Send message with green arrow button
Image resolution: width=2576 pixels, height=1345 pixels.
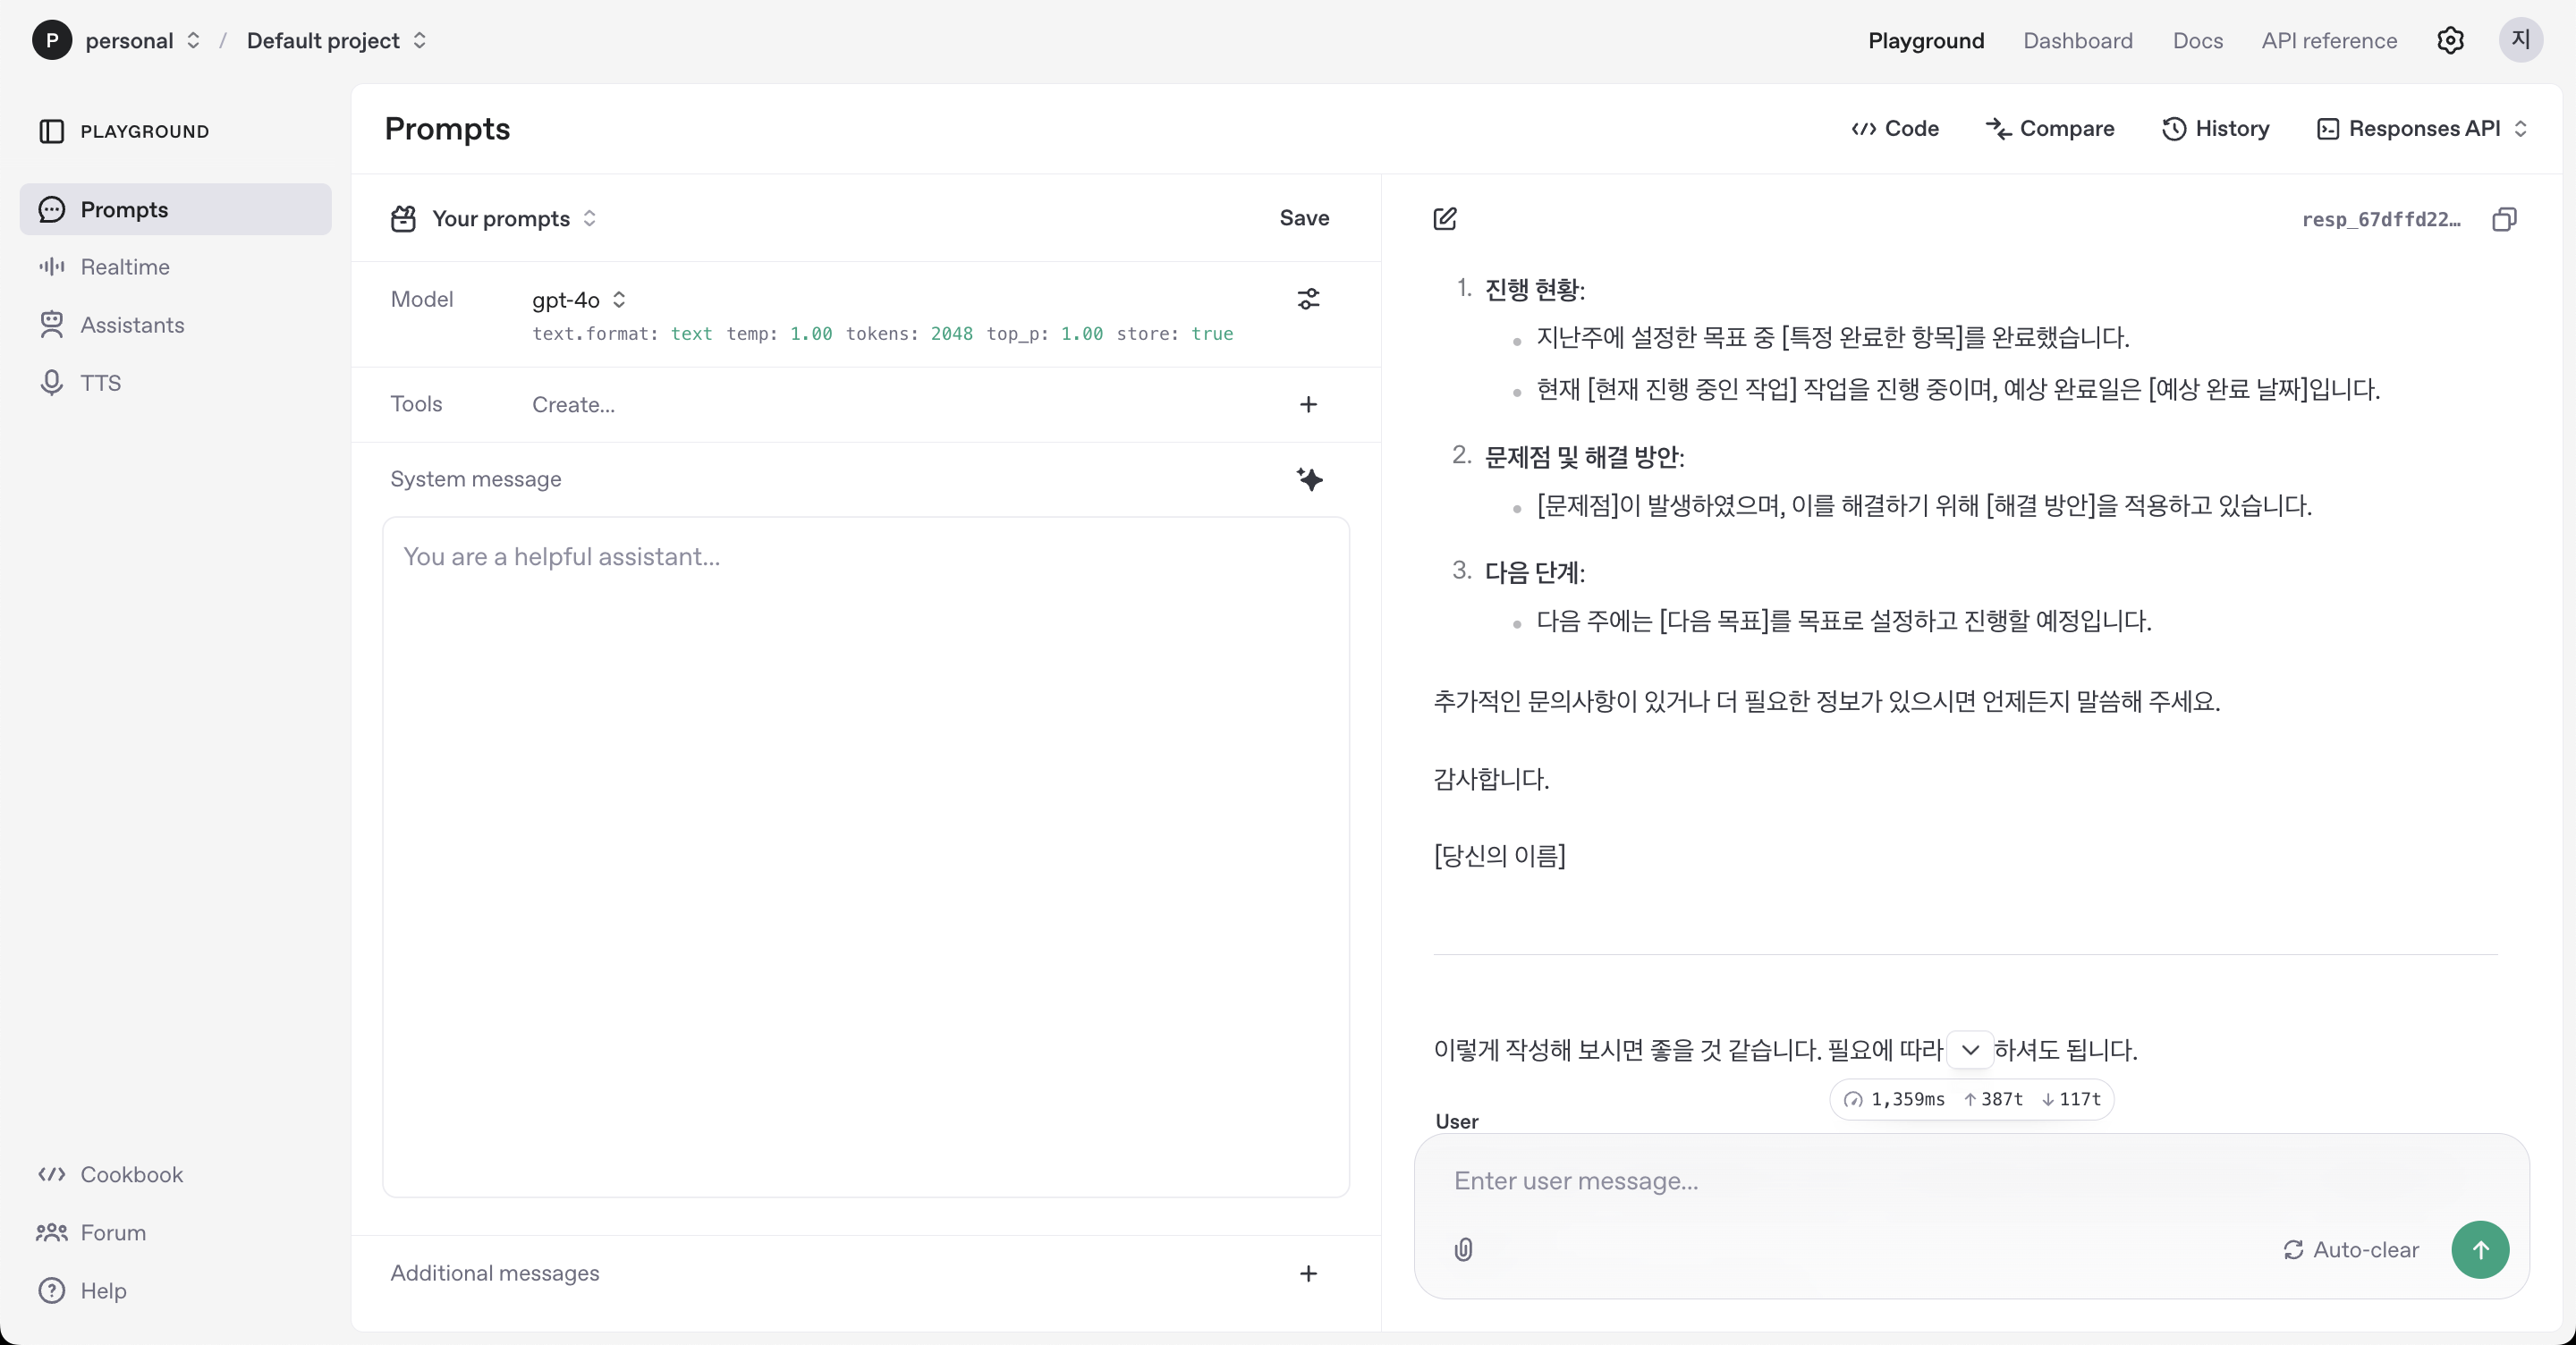(x=2480, y=1249)
